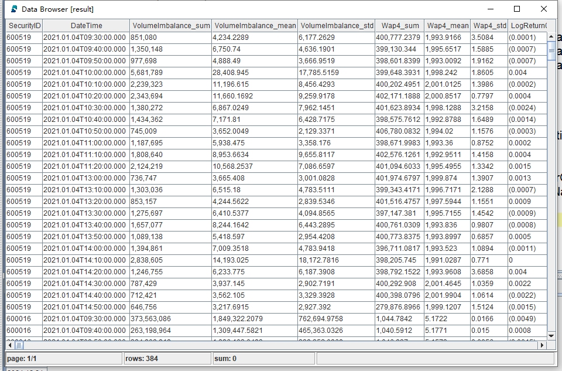Minimize the Data Browser window

click(x=490, y=9)
